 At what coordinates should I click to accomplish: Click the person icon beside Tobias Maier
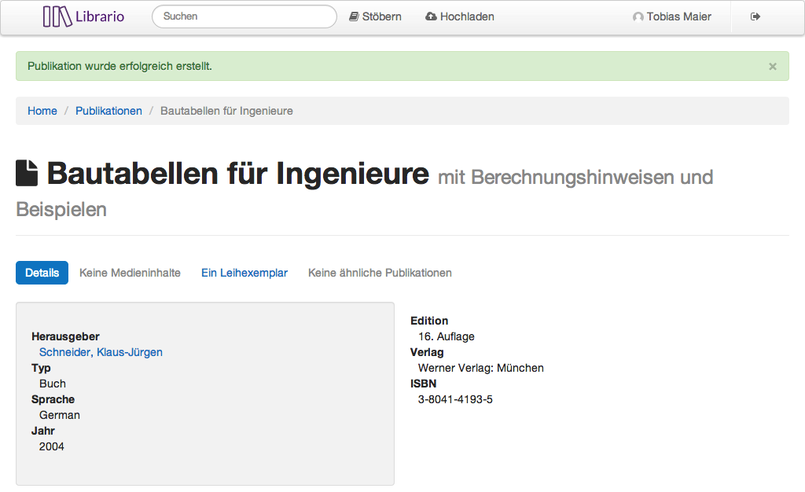(x=638, y=16)
